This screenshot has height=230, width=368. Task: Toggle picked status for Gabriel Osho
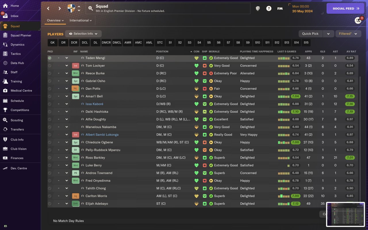click(50, 81)
